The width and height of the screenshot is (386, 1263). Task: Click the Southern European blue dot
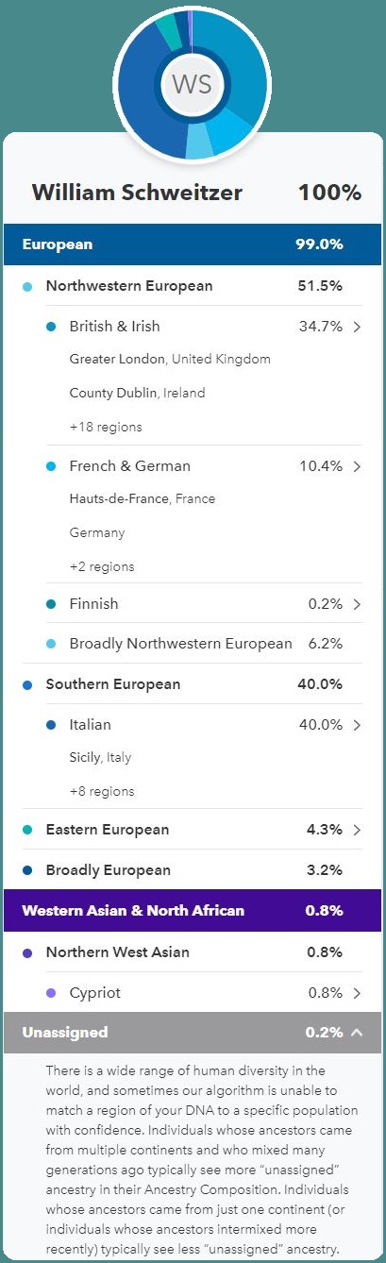coord(27,684)
